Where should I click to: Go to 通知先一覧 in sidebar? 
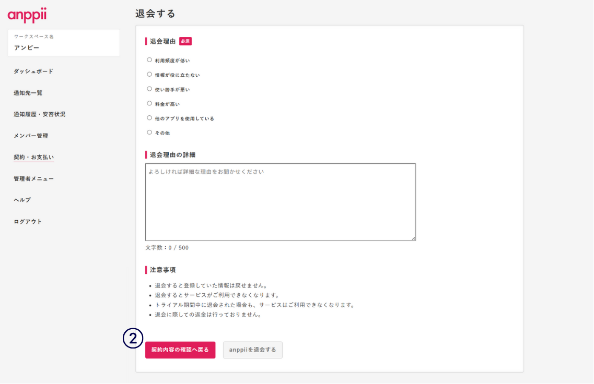pyautogui.click(x=28, y=93)
